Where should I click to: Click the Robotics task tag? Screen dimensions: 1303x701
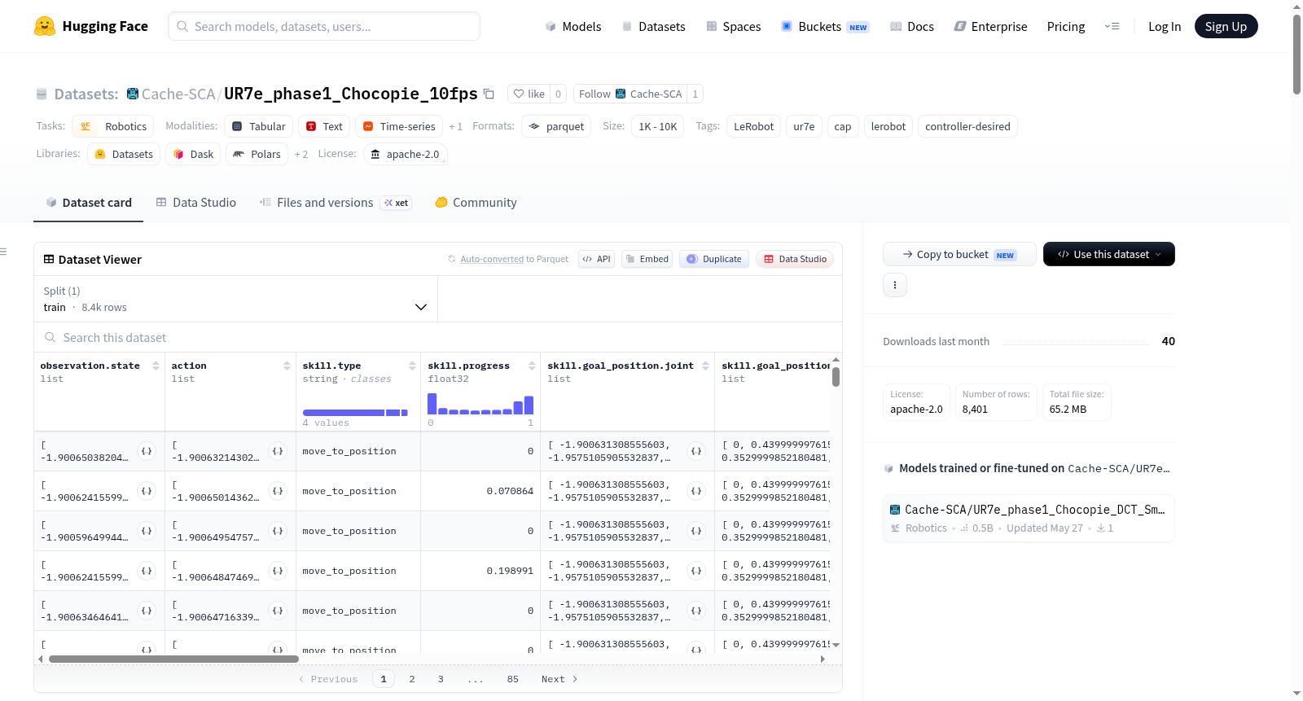(x=113, y=127)
